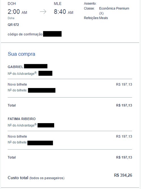This screenshot has width=141, height=189.
Task: Select flight number QR 672
Action: click(13, 25)
